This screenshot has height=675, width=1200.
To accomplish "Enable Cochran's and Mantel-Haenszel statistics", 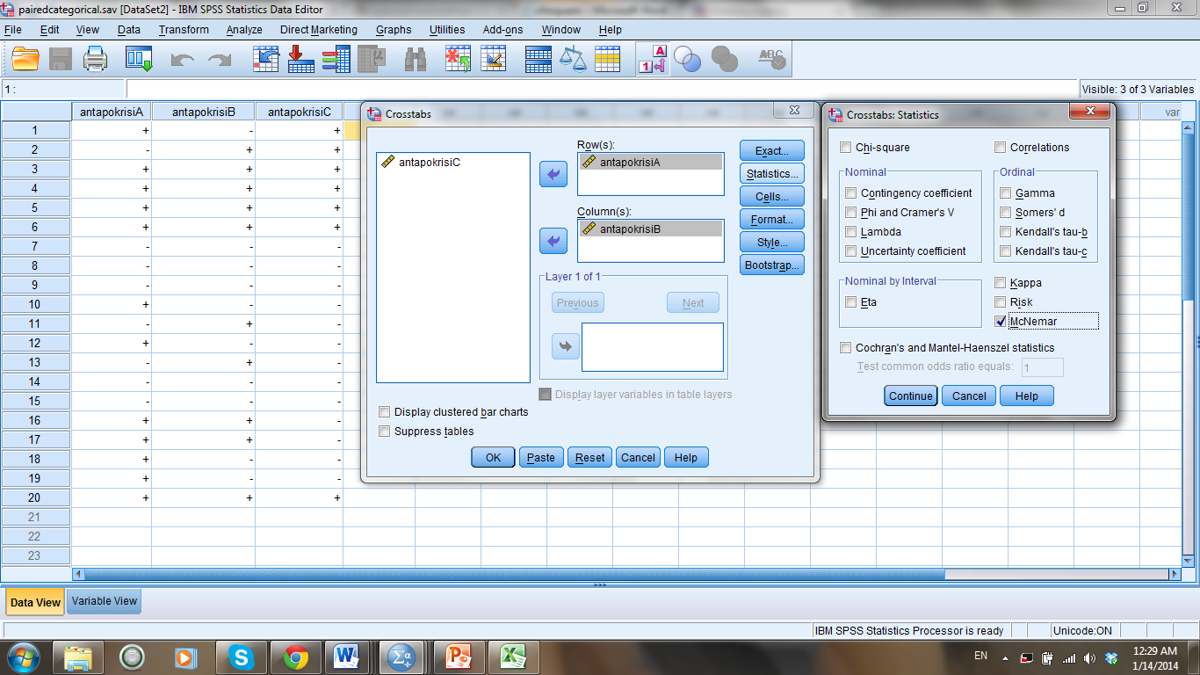I will 846,348.
